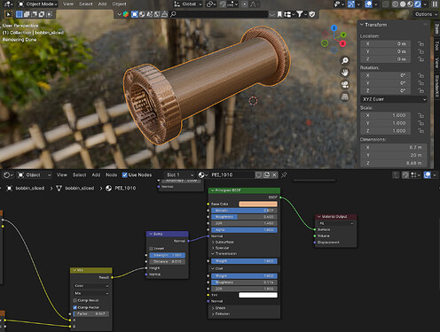Click the viewport search magnifier icon

point(173,14)
